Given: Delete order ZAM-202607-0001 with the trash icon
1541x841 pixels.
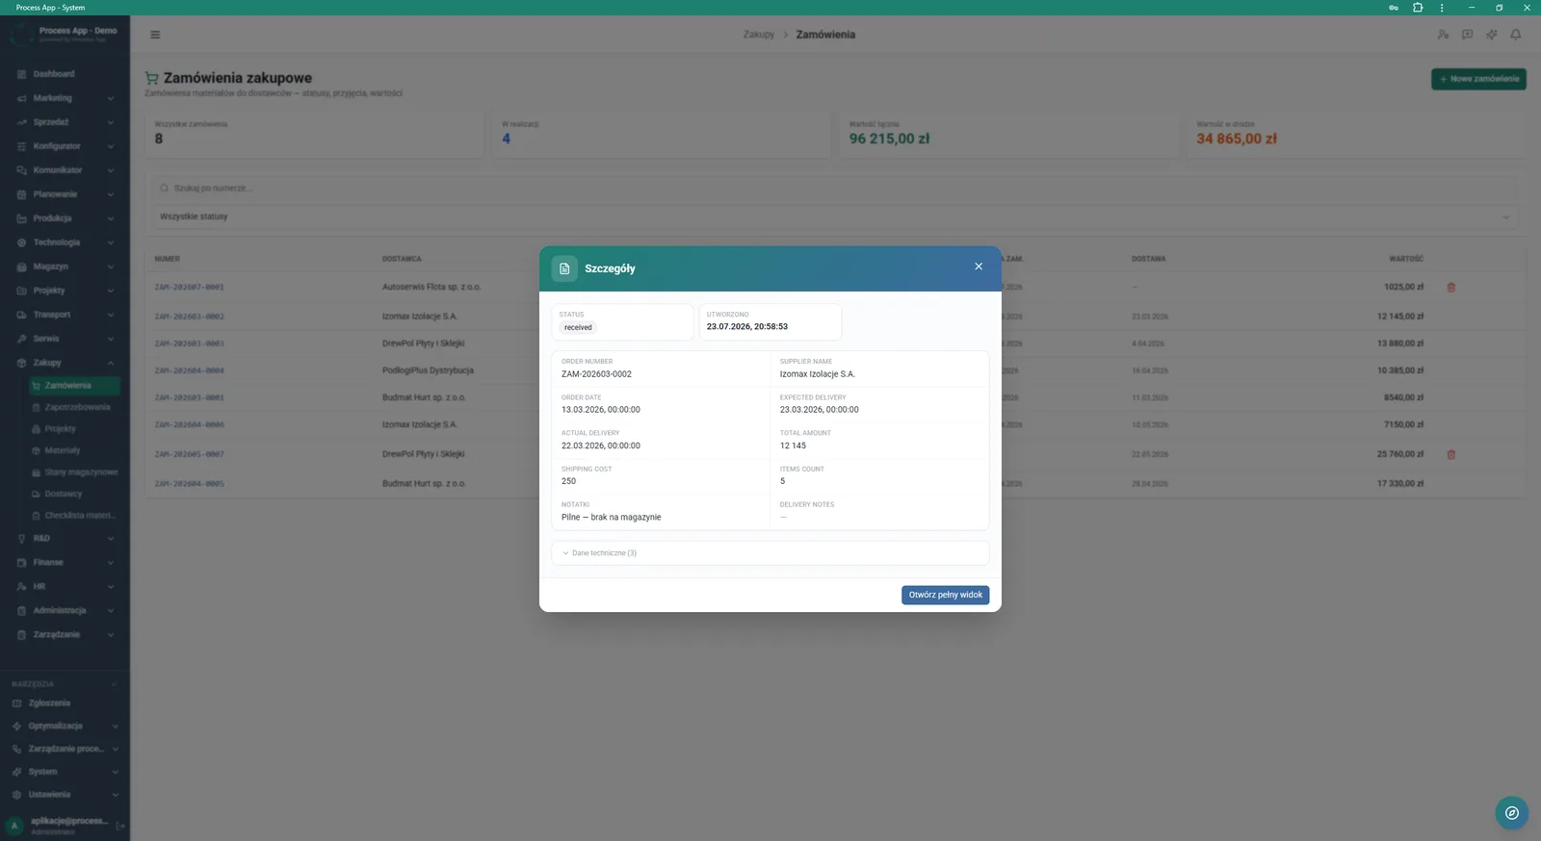Looking at the screenshot, I should [1451, 288].
